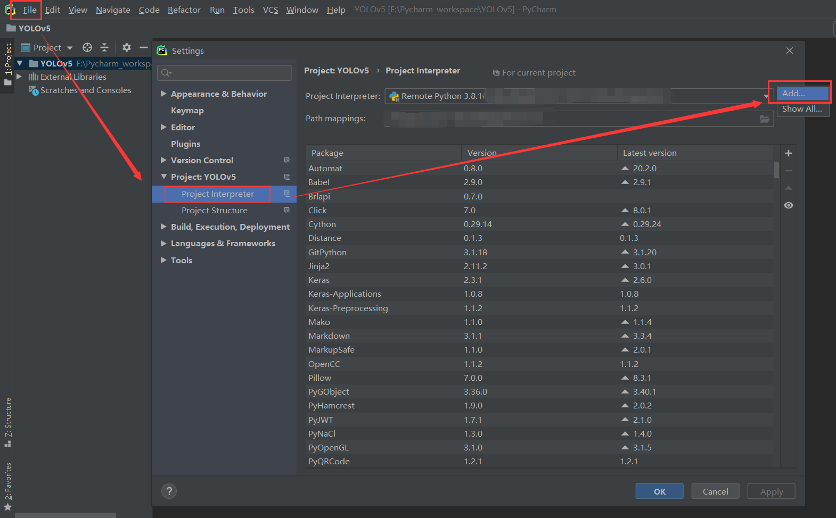The height and width of the screenshot is (518, 836).
Task: Click the collapse all icon in Project panel
Action: tap(104, 47)
